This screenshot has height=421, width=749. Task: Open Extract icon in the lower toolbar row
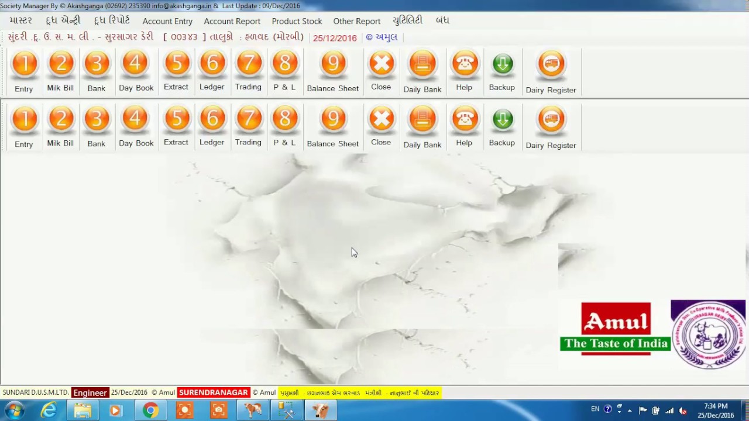pos(176,127)
